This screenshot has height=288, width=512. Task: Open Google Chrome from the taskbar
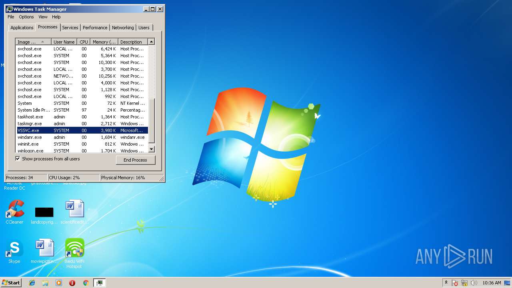click(x=86, y=283)
